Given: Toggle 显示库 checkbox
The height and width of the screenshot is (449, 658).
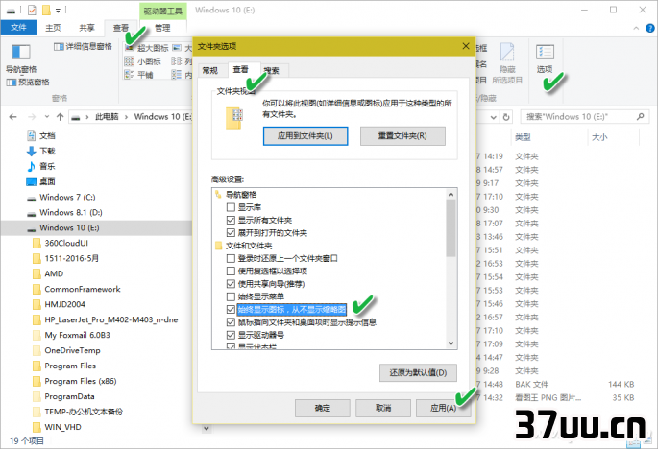Looking at the screenshot, I should coord(231,207).
